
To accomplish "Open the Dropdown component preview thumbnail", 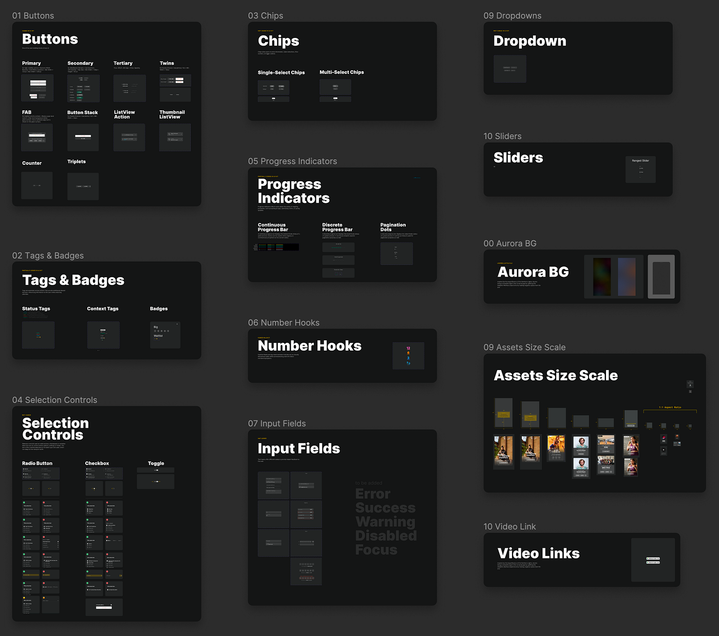I will click(x=510, y=68).
